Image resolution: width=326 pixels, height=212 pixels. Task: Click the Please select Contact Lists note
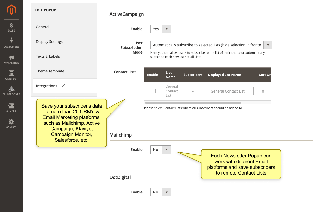coord(193,108)
